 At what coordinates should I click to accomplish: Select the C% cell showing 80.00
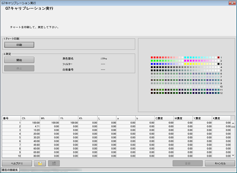[x=30, y=156]
